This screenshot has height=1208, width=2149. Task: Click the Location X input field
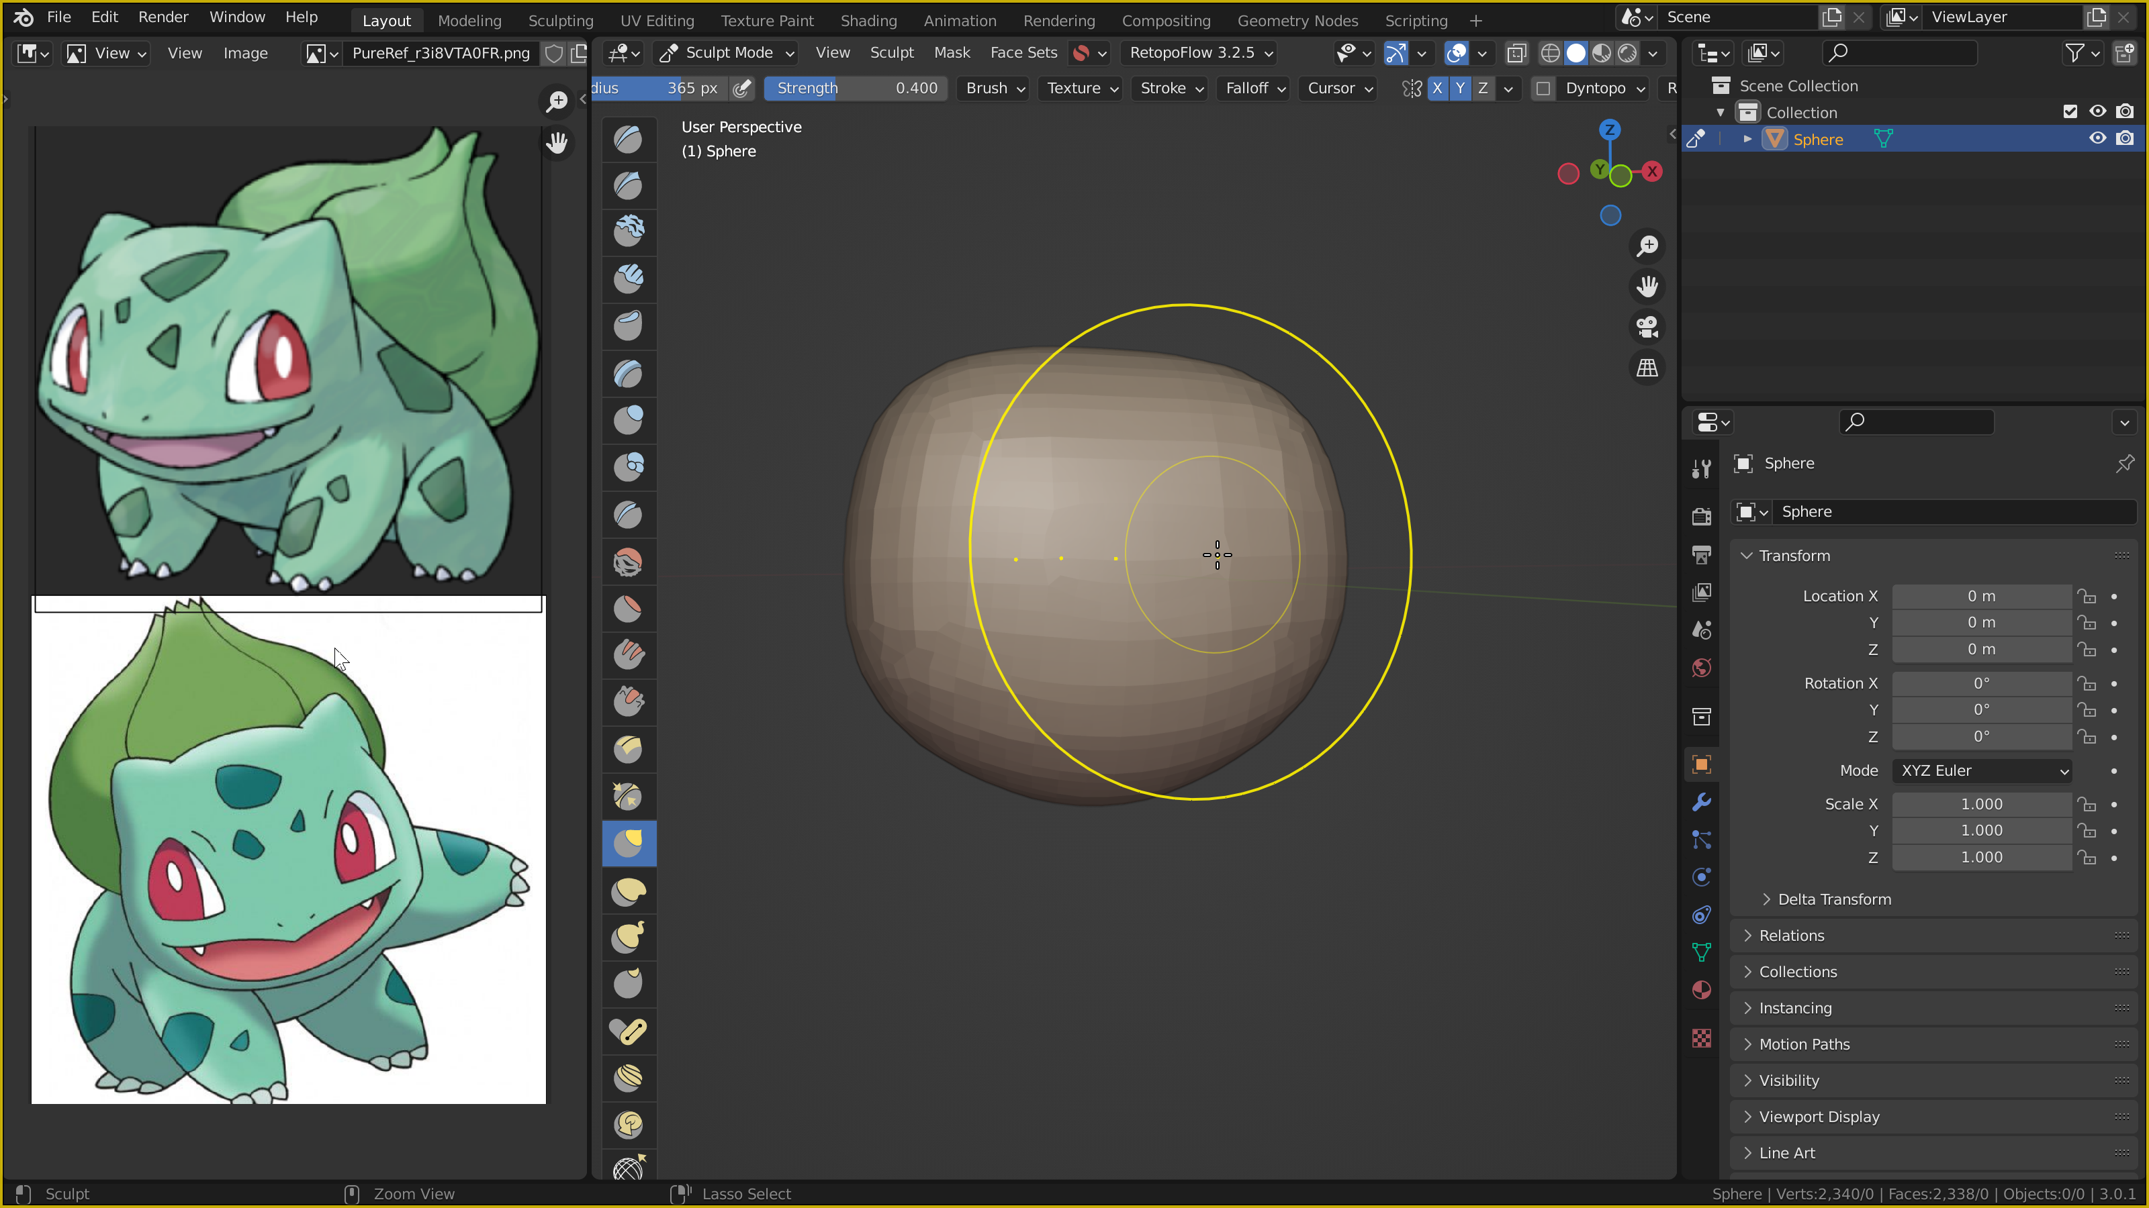[1980, 596]
